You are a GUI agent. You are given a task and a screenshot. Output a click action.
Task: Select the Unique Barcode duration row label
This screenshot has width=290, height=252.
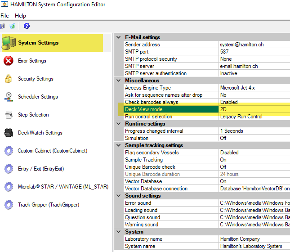[x=152, y=174]
